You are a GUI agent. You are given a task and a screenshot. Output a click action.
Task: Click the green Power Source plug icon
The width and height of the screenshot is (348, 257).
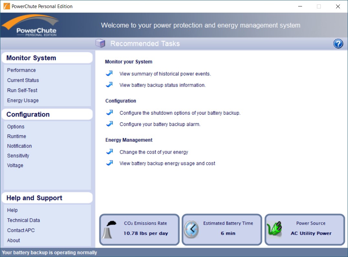pos(274,229)
